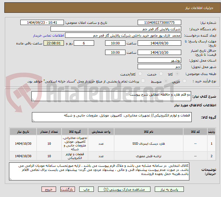
Task: Click the public announcement date field 1404/09/23
Action: (42, 23)
